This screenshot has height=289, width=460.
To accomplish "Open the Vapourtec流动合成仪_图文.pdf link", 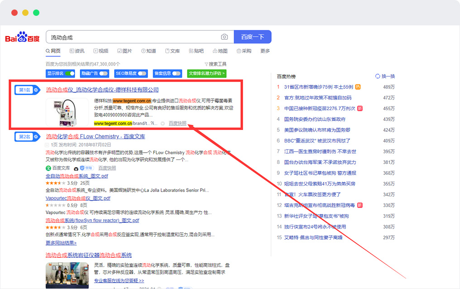I will pyautogui.click(x=78, y=198).
